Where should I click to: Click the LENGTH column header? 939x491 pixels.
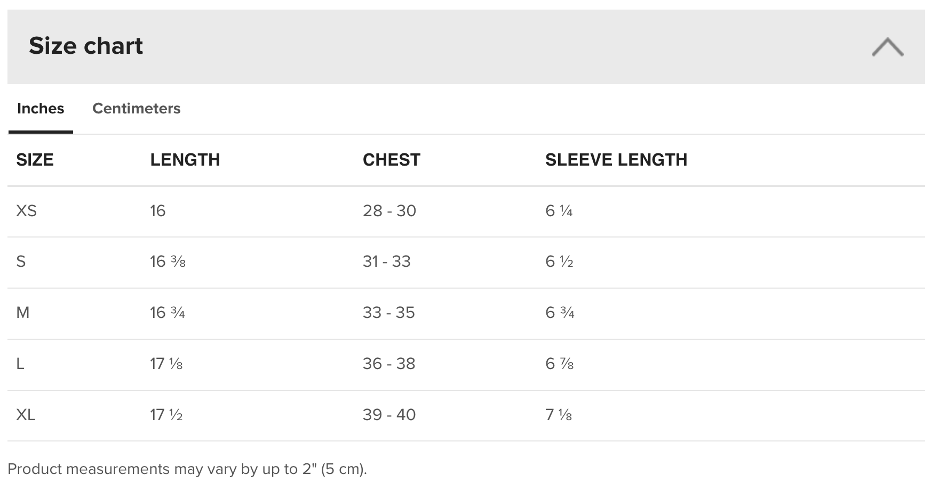[185, 160]
